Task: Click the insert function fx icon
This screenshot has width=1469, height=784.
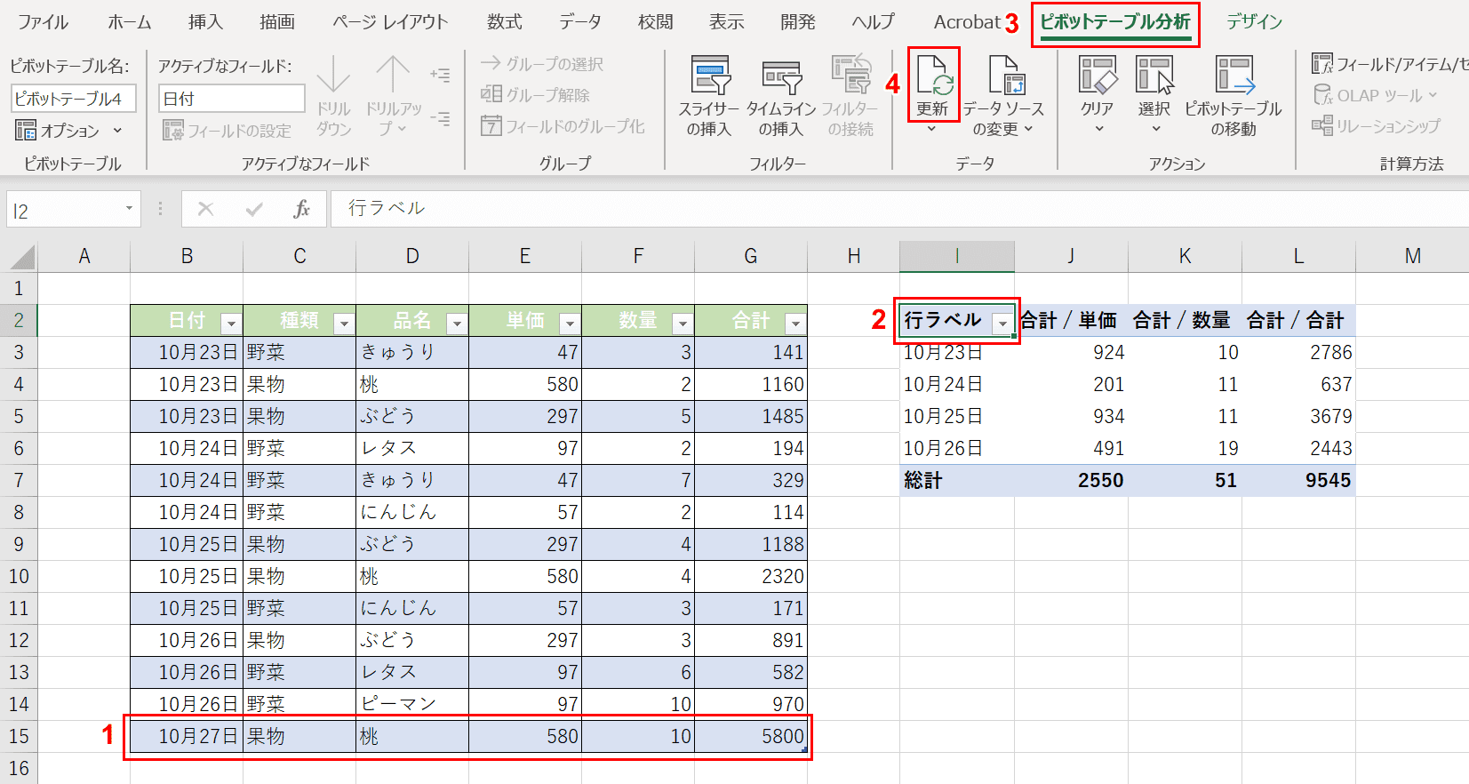Action: coord(301,209)
